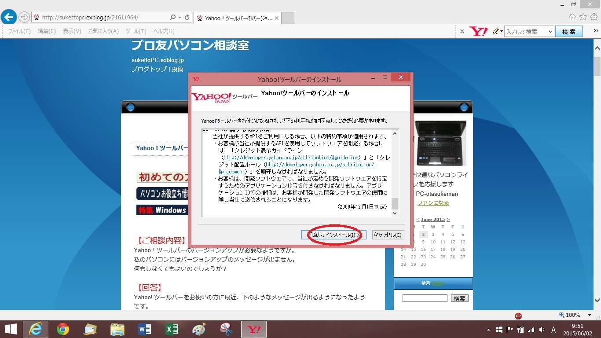Click the speaker volume tray icon
Screen dimensions: 601x338
[x=541, y=330]
